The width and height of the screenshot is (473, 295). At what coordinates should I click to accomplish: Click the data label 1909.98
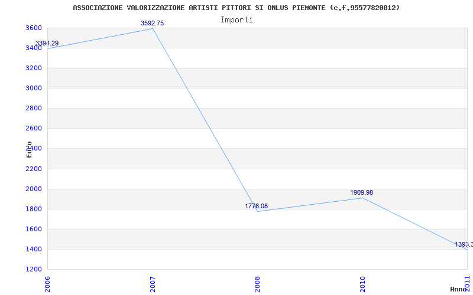click(361, 193)
